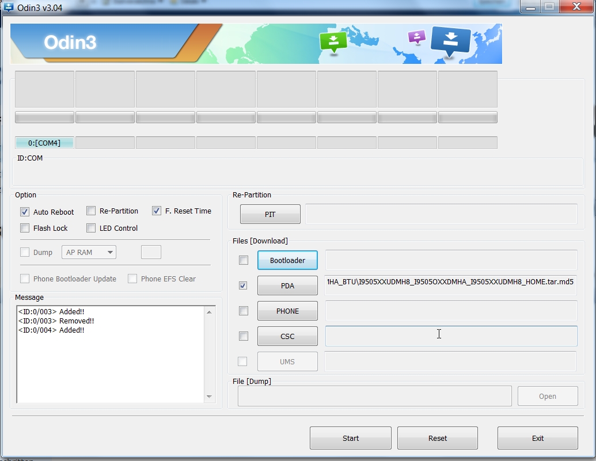Uncheck the PDA file checkbox
596x461 pixels.
(x=243, y=285)
